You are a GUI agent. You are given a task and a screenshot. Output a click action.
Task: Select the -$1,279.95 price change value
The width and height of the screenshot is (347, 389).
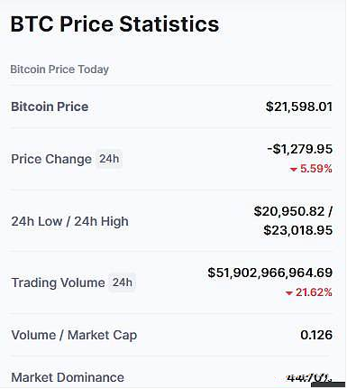300,149
